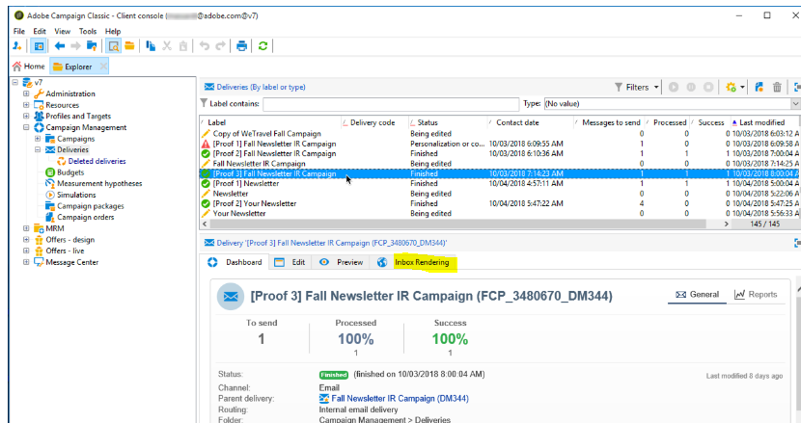Switch to the Inbox Rendering tab

tap(421, 262)
